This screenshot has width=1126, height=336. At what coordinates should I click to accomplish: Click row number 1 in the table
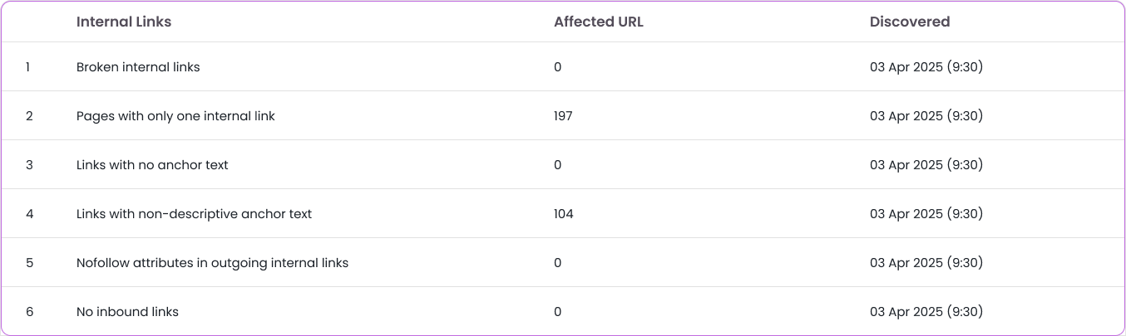pos(27,67)
